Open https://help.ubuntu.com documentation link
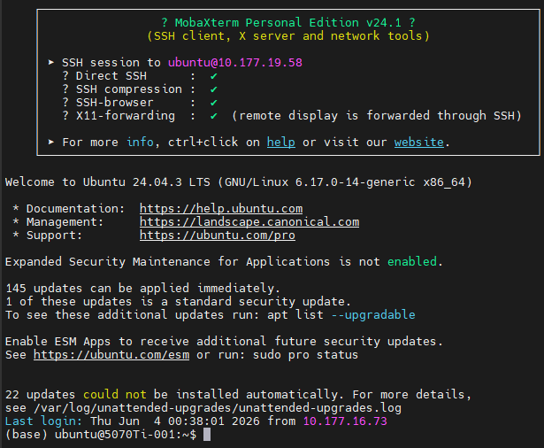This screenshot has width=544, height=448. [x=221, y=209]
